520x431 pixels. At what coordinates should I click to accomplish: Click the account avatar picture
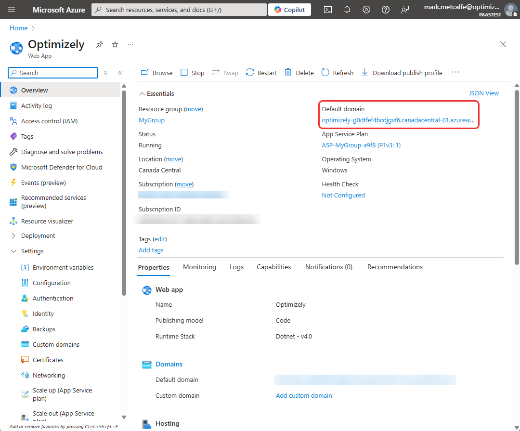coord(511,10)
